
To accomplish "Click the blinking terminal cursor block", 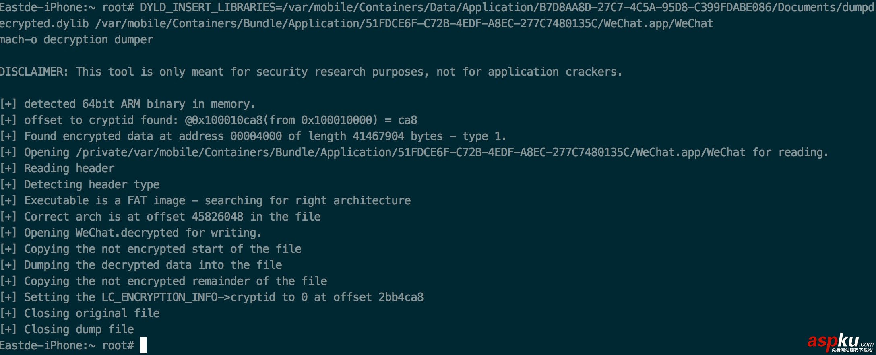I will (x=143, y=345).
